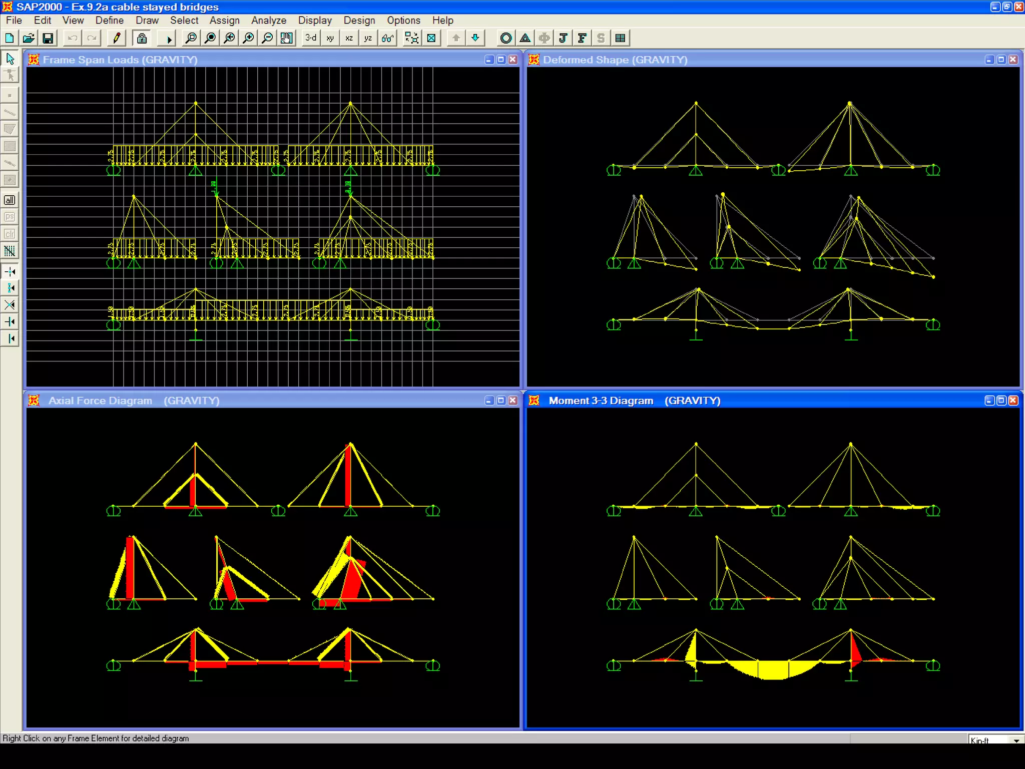Set view to the xz plane
This screenshot has height=769, width=1025.
point(349,39)
